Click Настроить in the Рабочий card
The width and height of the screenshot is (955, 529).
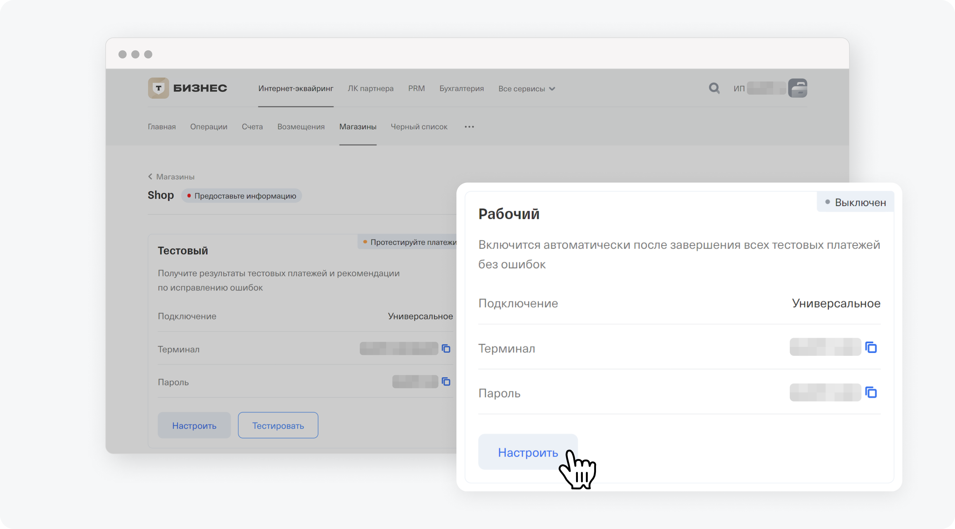point(528,452)
